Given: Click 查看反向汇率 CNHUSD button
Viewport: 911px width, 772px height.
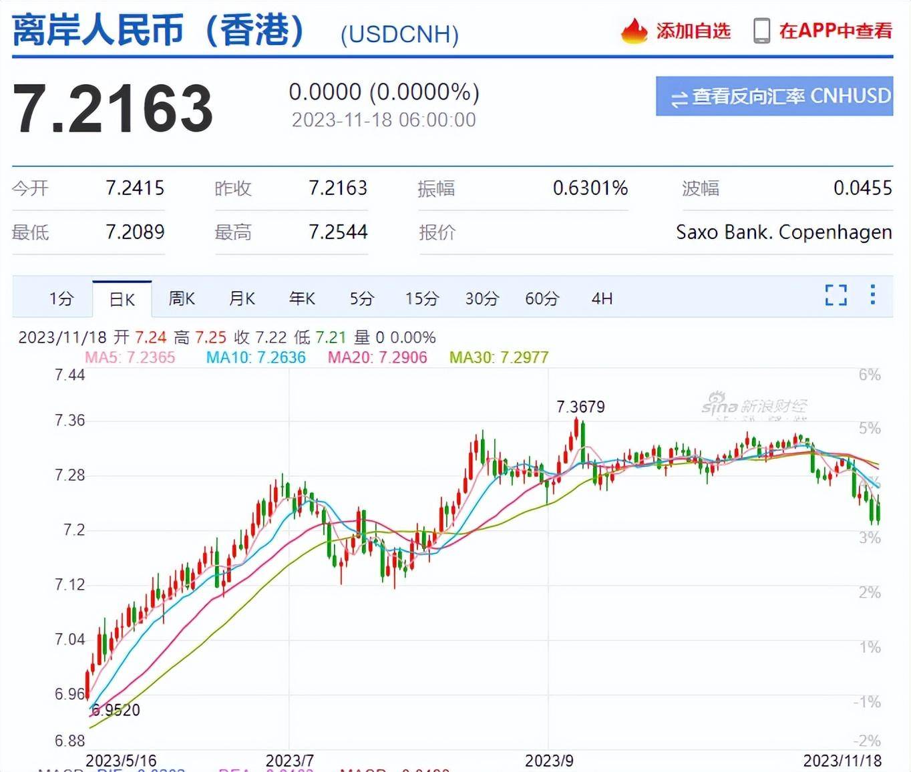Looking at the screenshot, I should click(774, 96).
